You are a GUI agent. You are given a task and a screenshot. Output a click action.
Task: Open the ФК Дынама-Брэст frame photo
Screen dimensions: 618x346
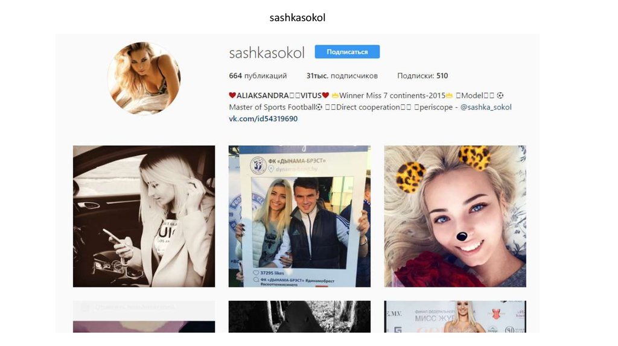click(299, 216)
